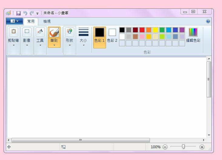Pick the red color swatch
The height and width of the screenshot is (160, 222).
pos(142,30)
